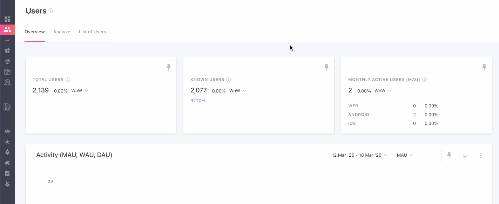Switch to the List of Users tab
Screen dimensions: 499x204
point(92,32)
